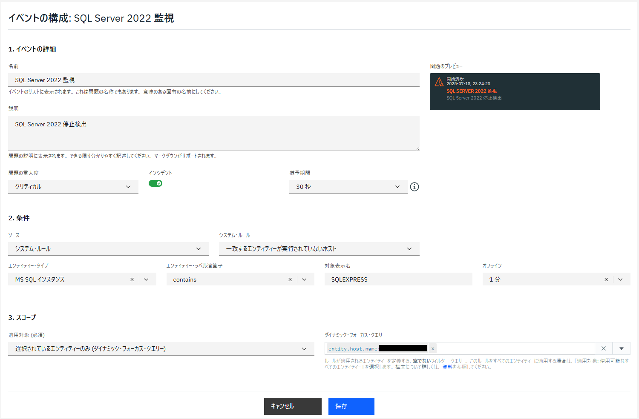Click the warning icon in problem preview
Viewport: 639px width, 419px height.
439,82
